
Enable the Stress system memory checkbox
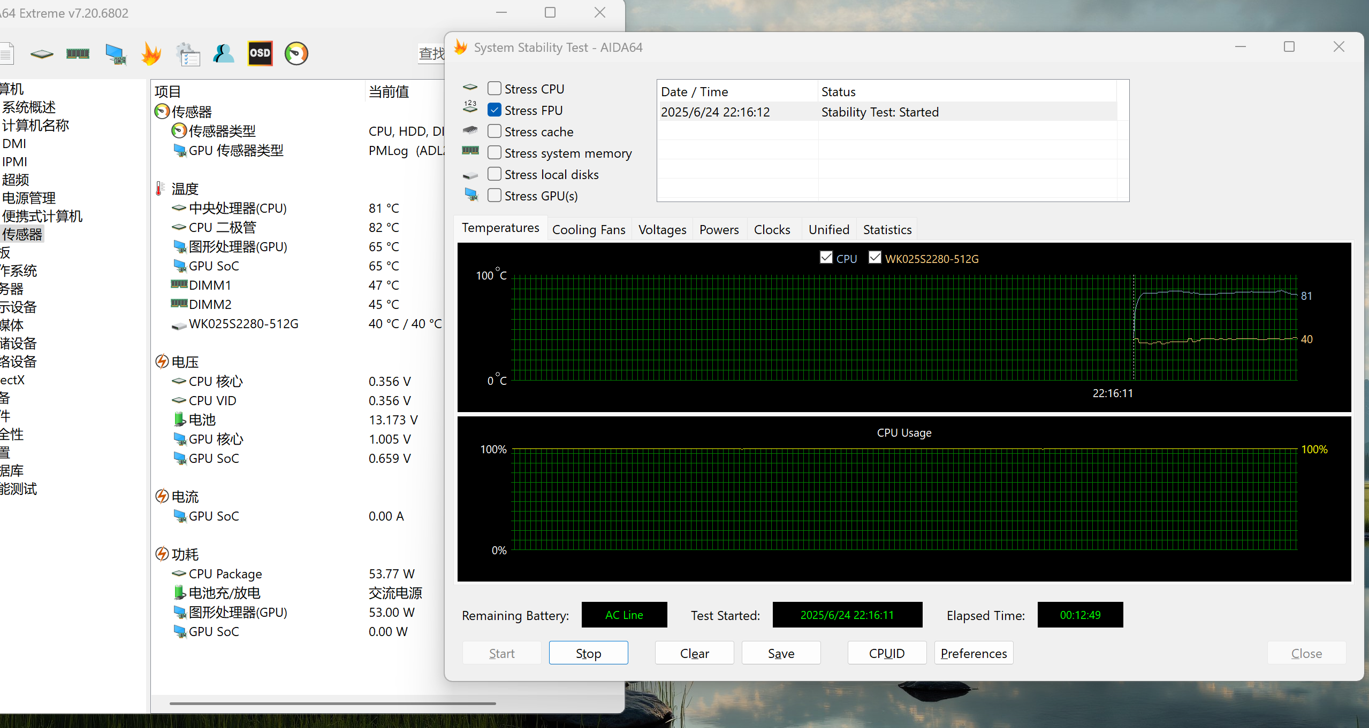[495, 152]
